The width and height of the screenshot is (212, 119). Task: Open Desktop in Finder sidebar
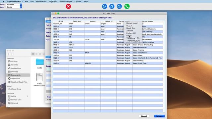pos(15,72)
